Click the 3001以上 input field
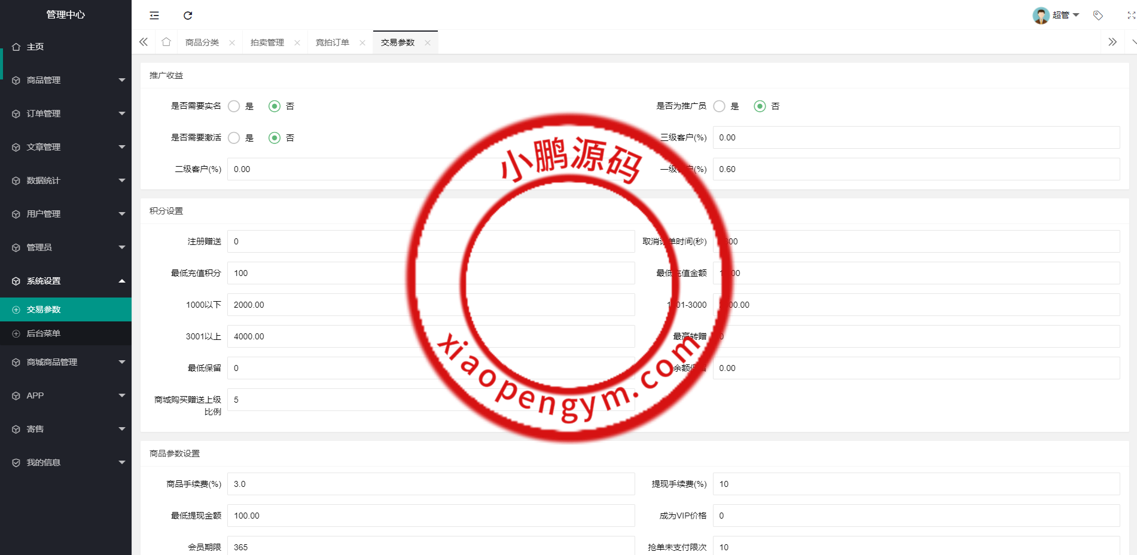Viewport: 1137px width, 555px height. click(x=431, y=336)
